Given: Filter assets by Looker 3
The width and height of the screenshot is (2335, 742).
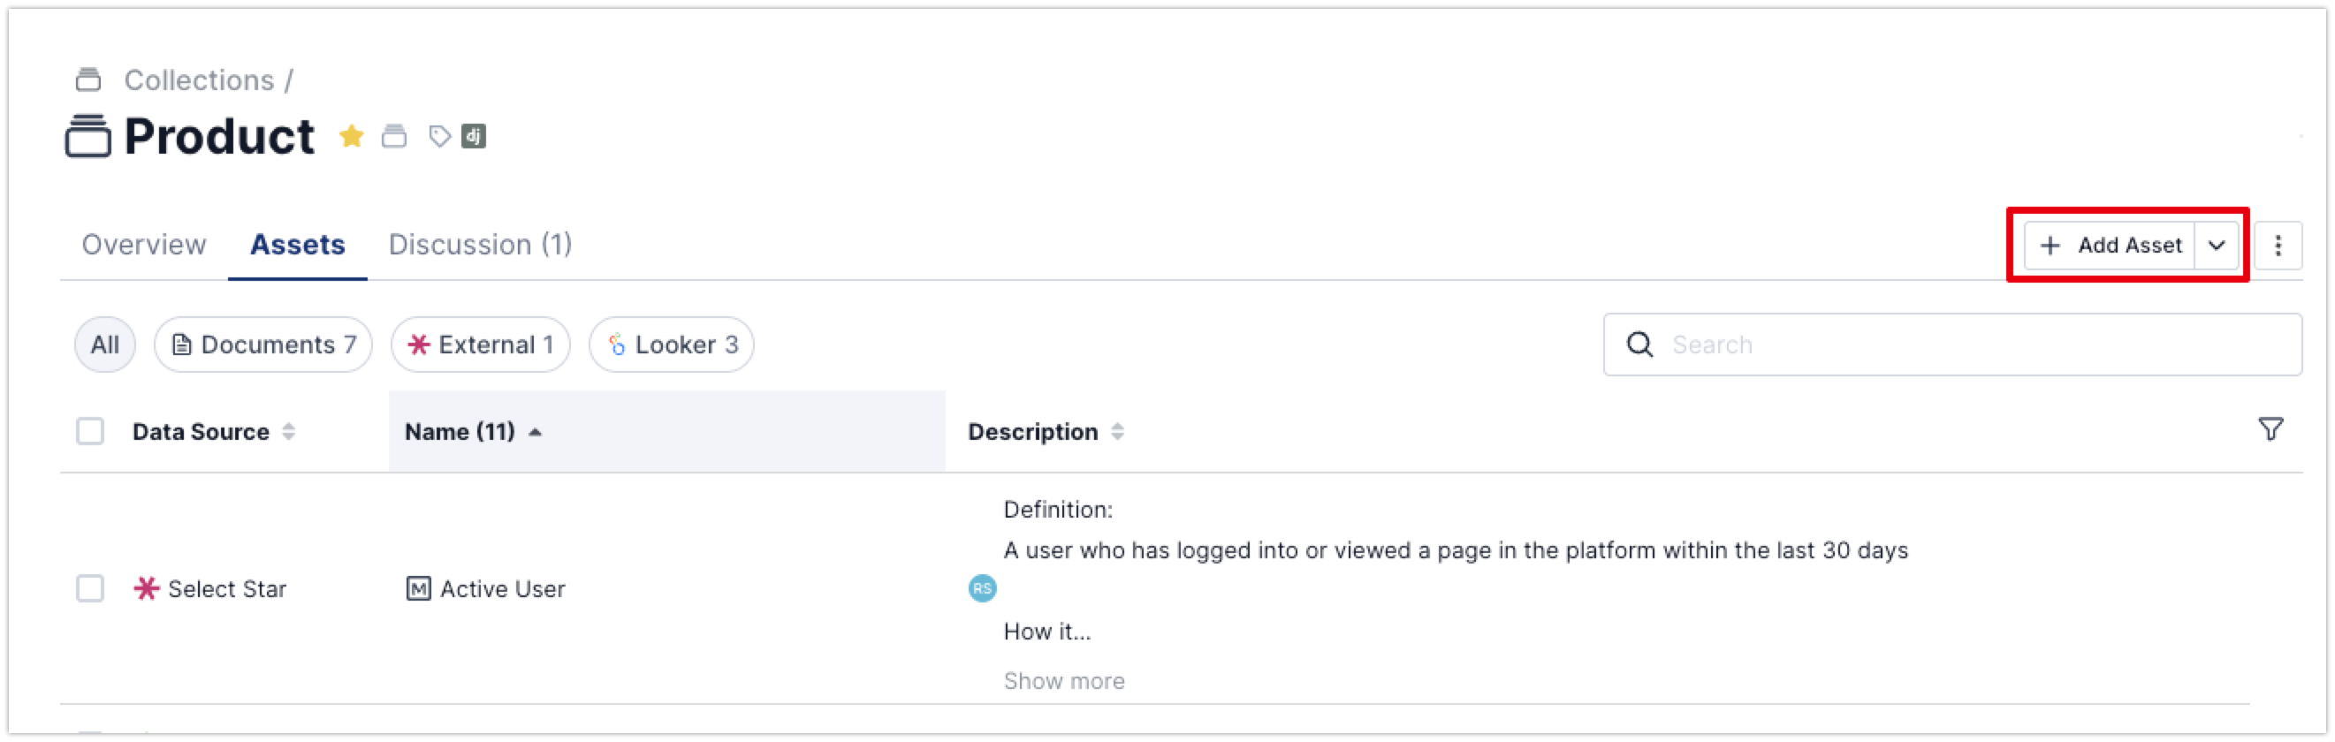Looking at the screenshot, I should (672, 345).
